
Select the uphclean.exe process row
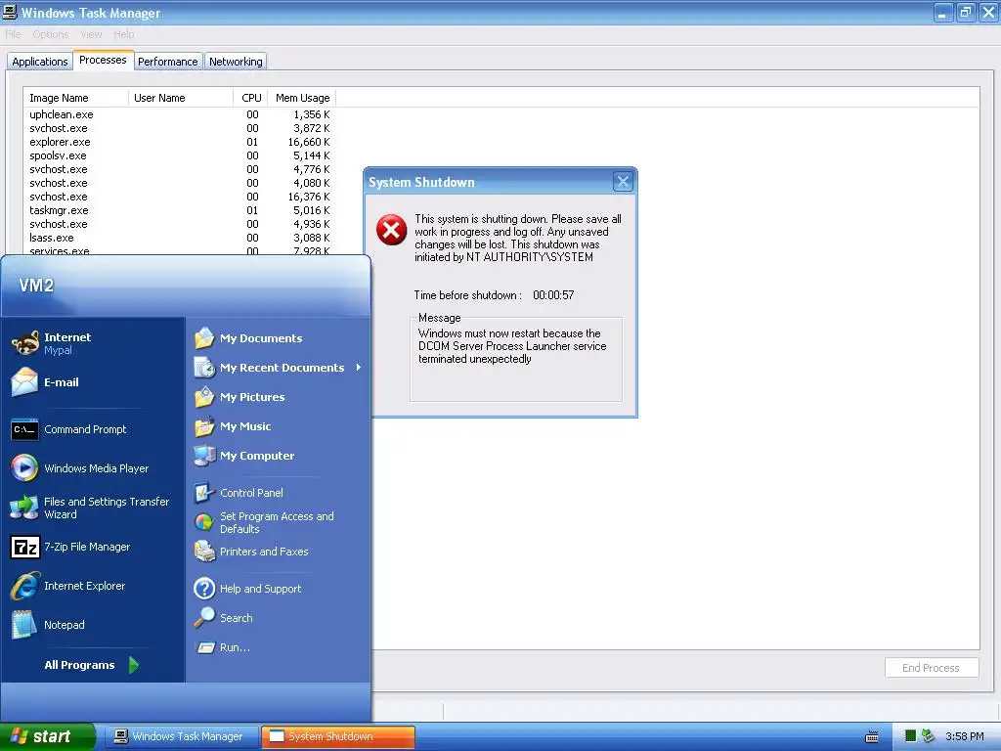180,114
